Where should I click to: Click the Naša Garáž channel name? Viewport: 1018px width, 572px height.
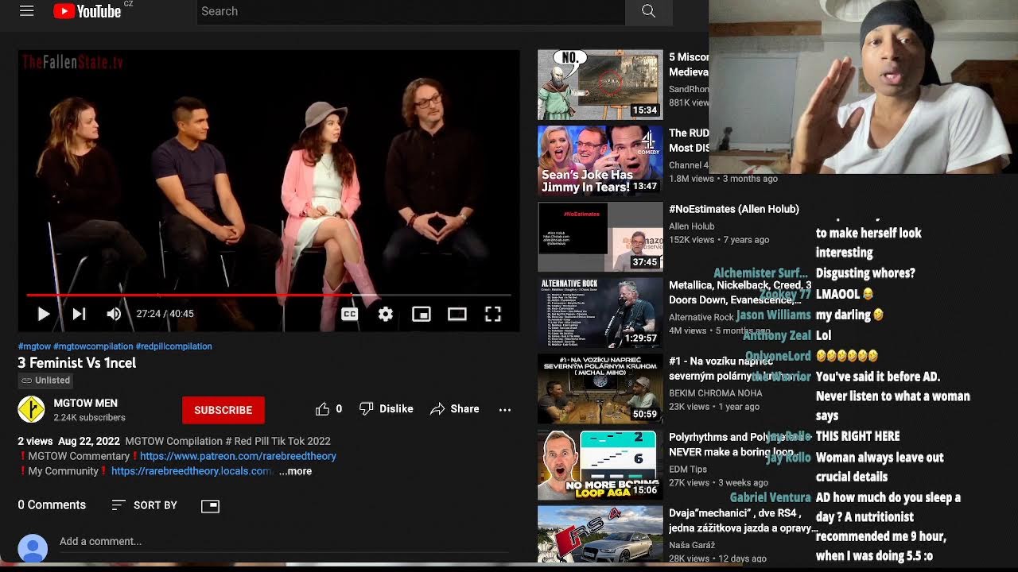(692, 545)
